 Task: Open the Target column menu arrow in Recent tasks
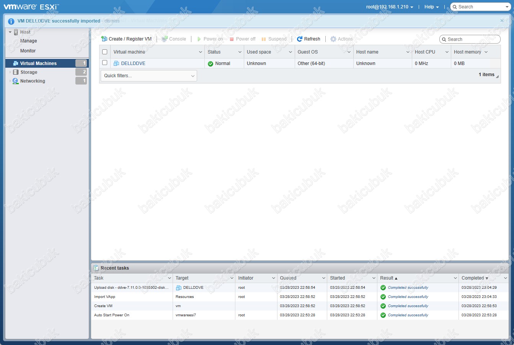(x=232, y=278)
